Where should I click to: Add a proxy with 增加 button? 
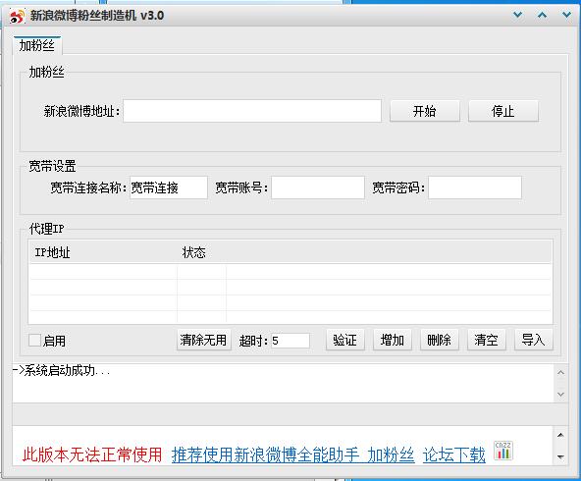point(392,340)
